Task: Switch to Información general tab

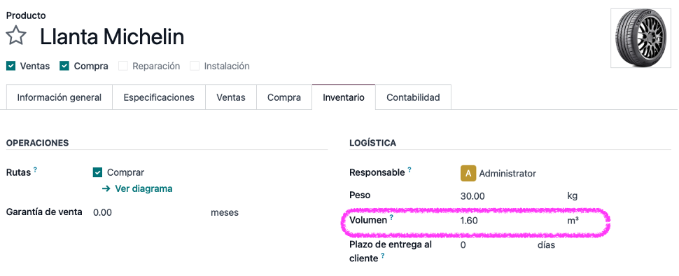Action: click(x=59, y=97)
